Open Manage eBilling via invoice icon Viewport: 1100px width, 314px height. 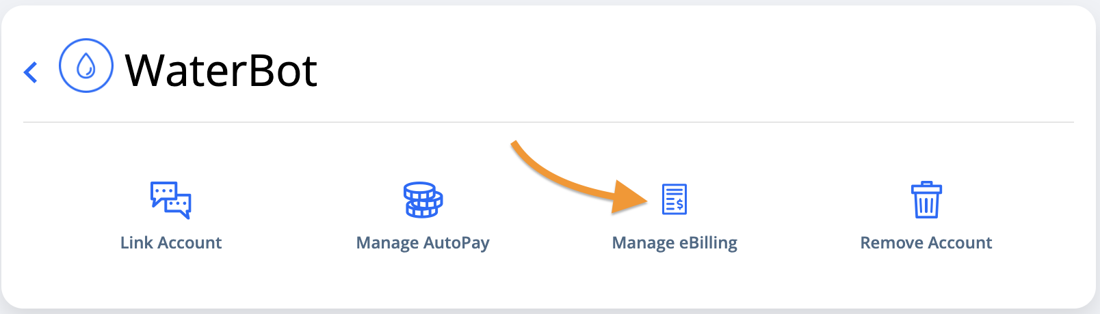point(675,199)
